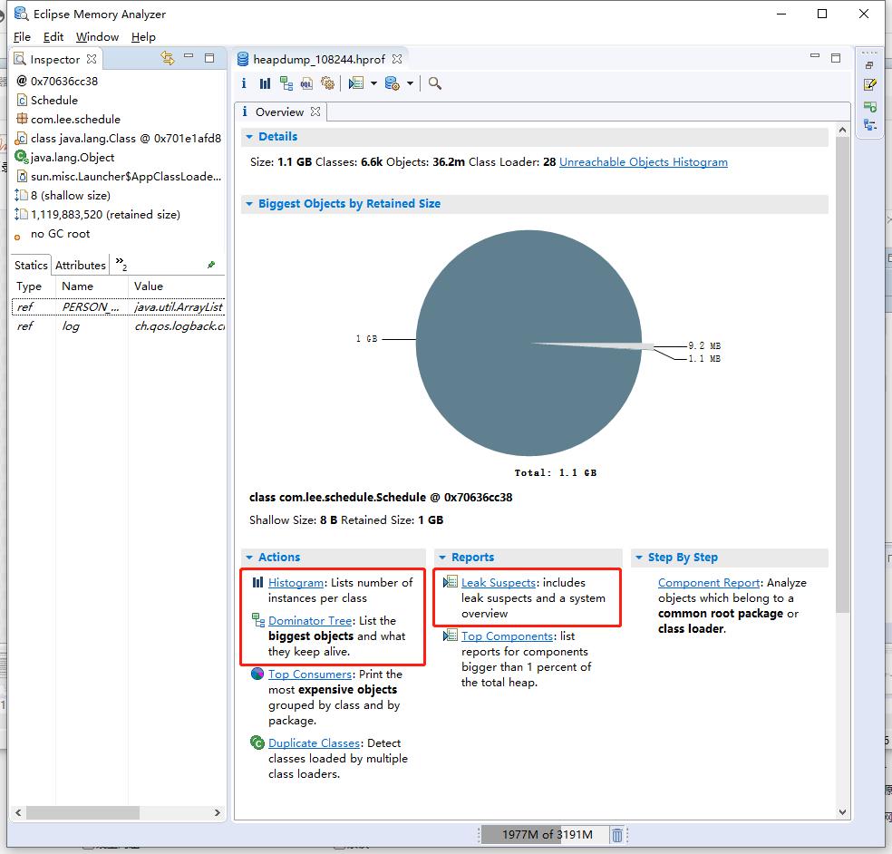Click the Unreachable Objects Histogram link

tap(643, 162)
